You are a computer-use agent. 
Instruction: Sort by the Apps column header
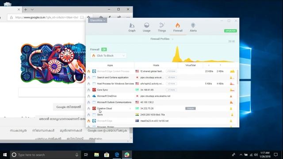tap(110, 65)
